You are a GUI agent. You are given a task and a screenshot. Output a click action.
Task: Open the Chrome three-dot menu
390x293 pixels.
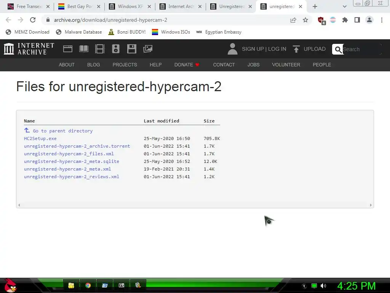pos(382,20)
